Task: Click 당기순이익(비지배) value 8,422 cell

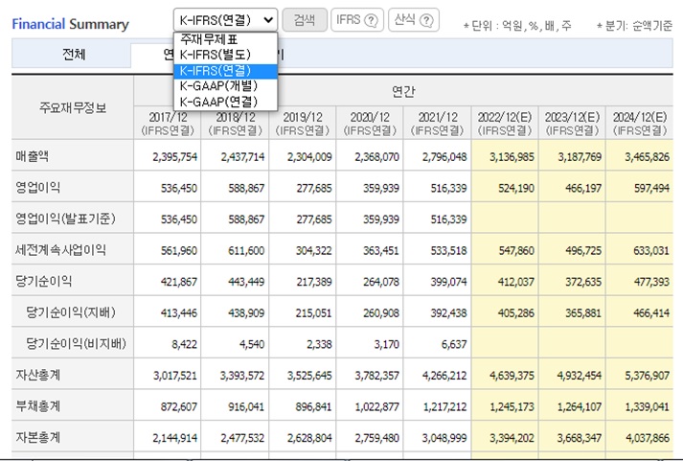Action: point(184,345)
